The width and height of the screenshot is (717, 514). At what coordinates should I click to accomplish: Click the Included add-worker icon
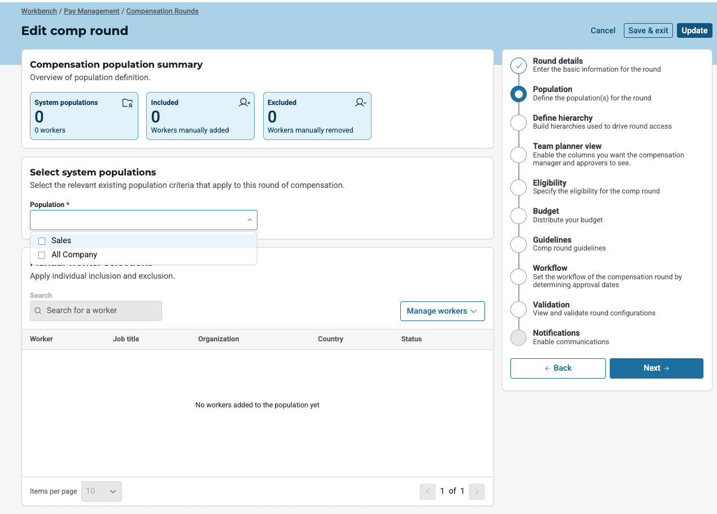(244, 103)
